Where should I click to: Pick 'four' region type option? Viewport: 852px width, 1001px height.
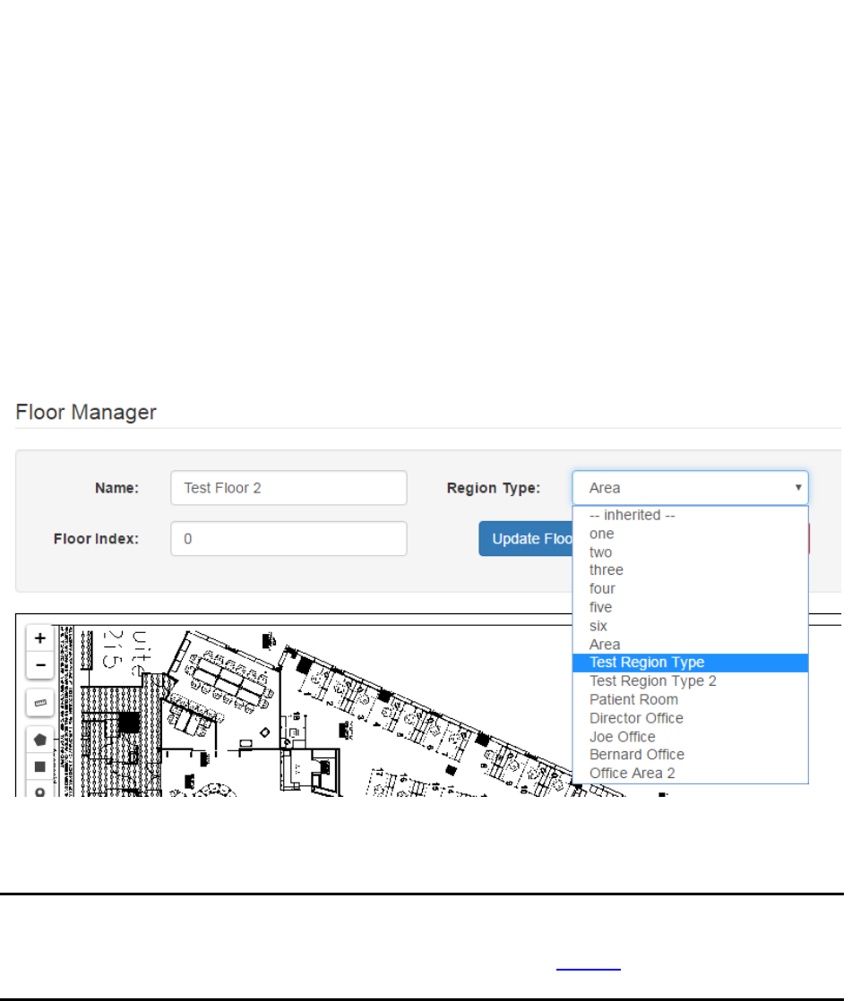(x=690, y=588)
